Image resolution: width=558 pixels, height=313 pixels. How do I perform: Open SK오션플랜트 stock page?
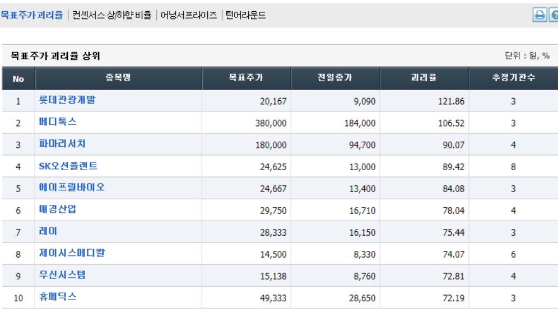pyautogui.click(x=68, y=166)
